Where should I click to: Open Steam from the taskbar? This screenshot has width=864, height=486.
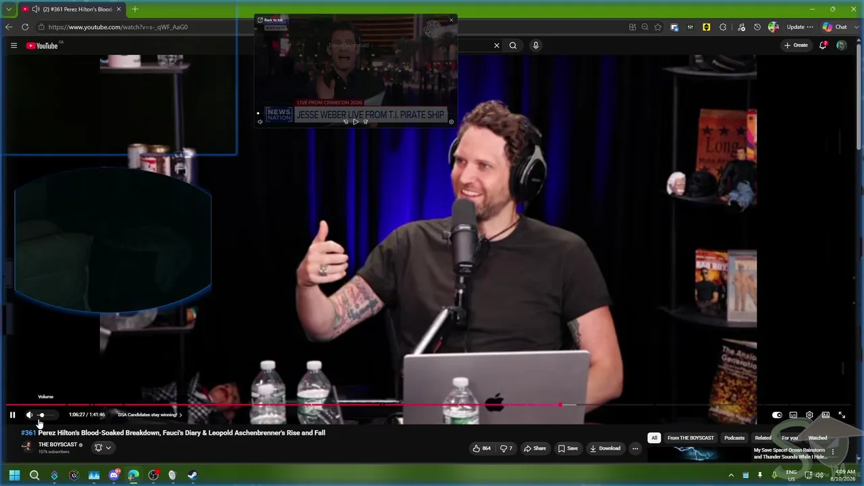pos(192,475)
